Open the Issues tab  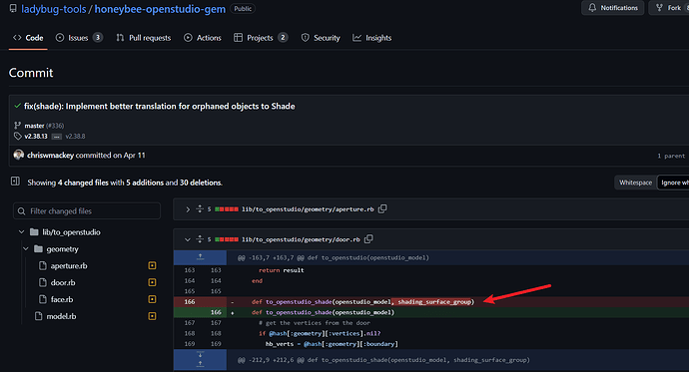[79, 38]
